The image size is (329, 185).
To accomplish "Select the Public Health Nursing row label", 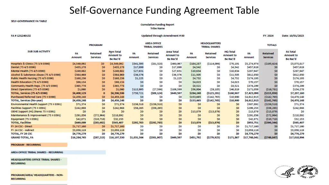I will click(x=32, y=78).
